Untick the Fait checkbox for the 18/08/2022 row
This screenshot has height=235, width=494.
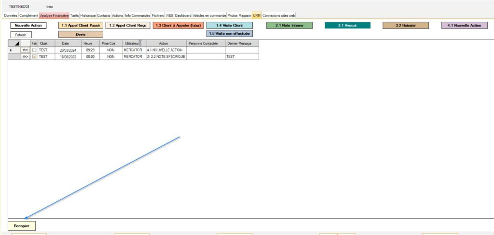click(34, 56)
